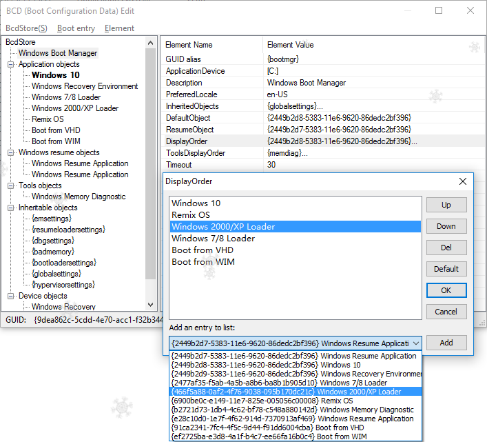Select the ResumeObject element row
Screen dimensions: 487x442
point(323,130)
